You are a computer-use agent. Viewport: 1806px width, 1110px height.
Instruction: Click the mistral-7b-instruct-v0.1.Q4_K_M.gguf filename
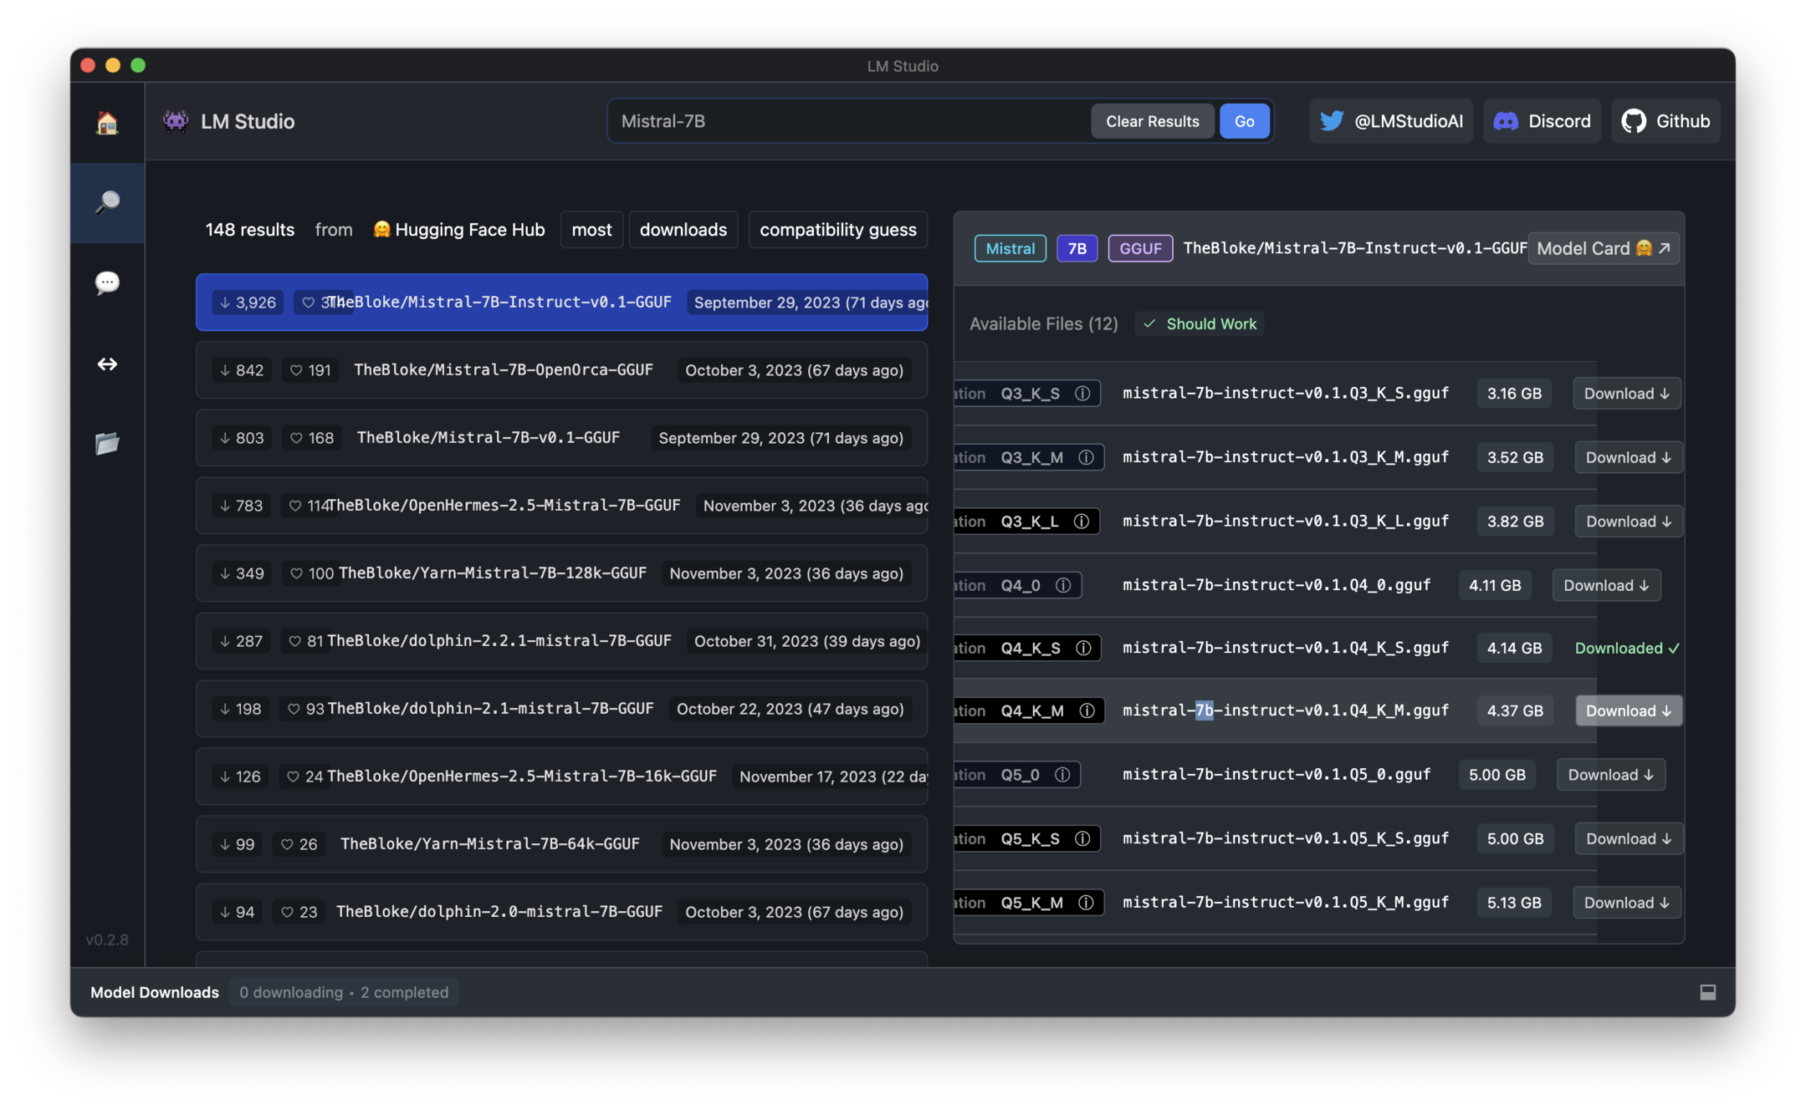tap(1285, 710)
